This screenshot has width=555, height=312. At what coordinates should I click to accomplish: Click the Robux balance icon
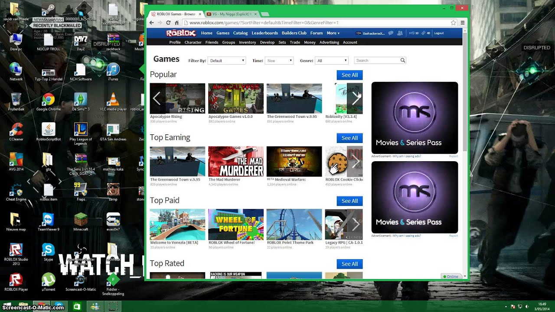[x=412, y=33]
